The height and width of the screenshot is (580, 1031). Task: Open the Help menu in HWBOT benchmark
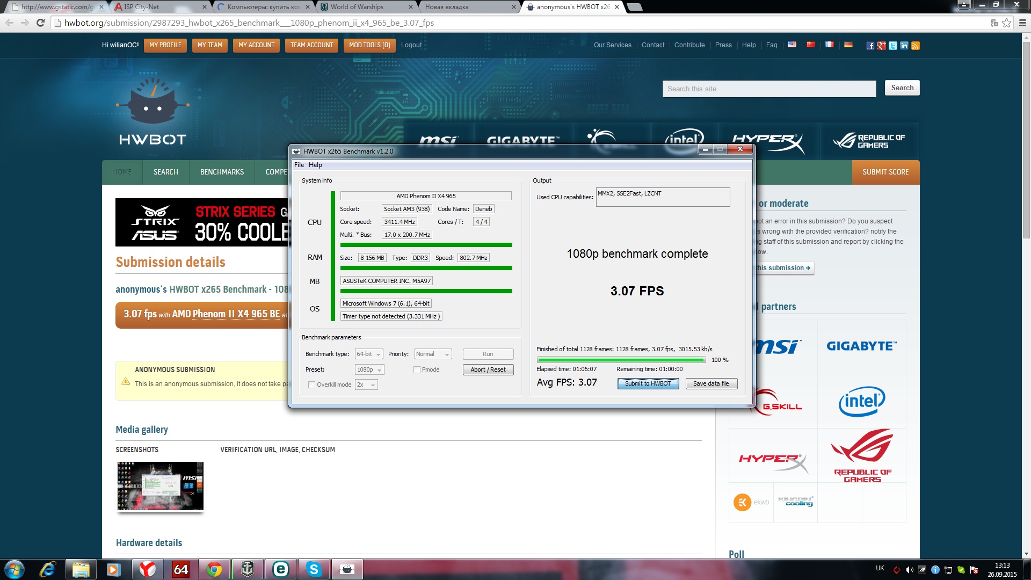[315, 165]
